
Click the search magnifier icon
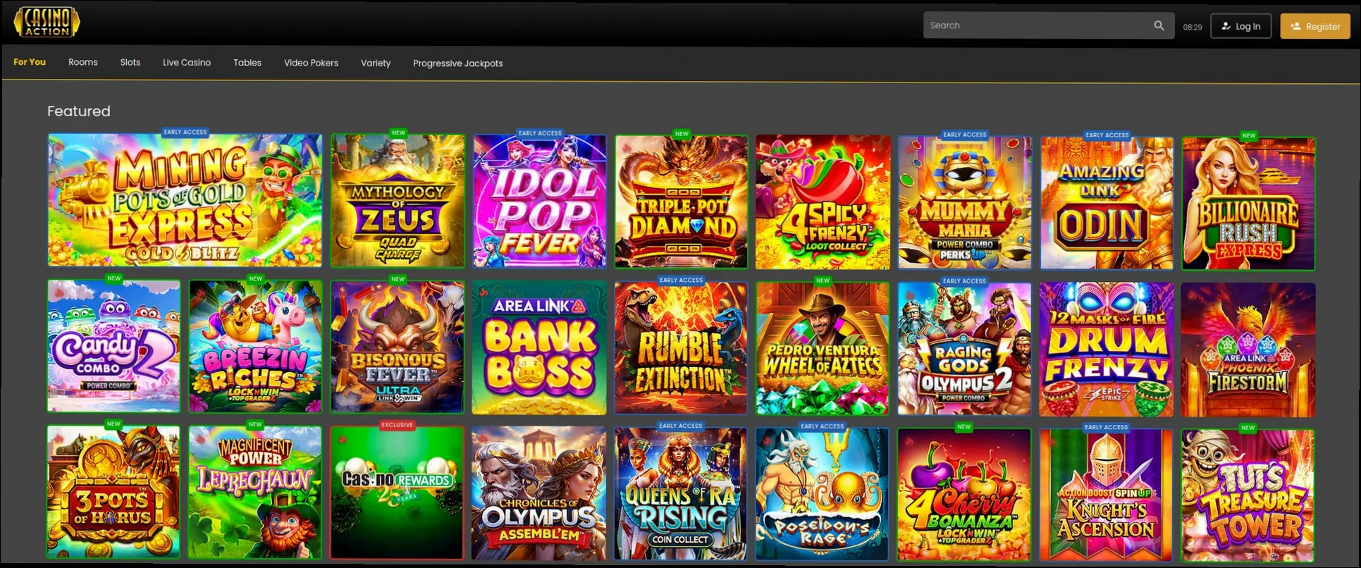(1159, 26)
